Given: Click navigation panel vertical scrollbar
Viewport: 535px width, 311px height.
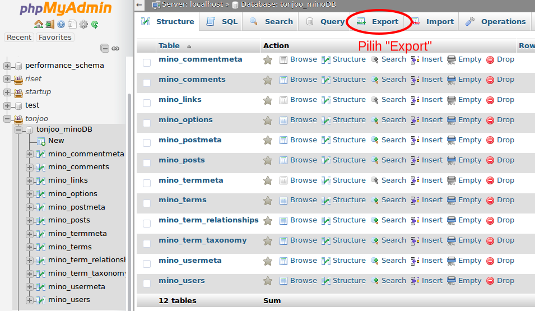Looking at the screenshot, I should point(129,201).
